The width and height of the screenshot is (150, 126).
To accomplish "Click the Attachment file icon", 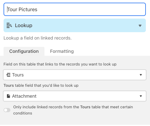I will click(x=8, y=96).
